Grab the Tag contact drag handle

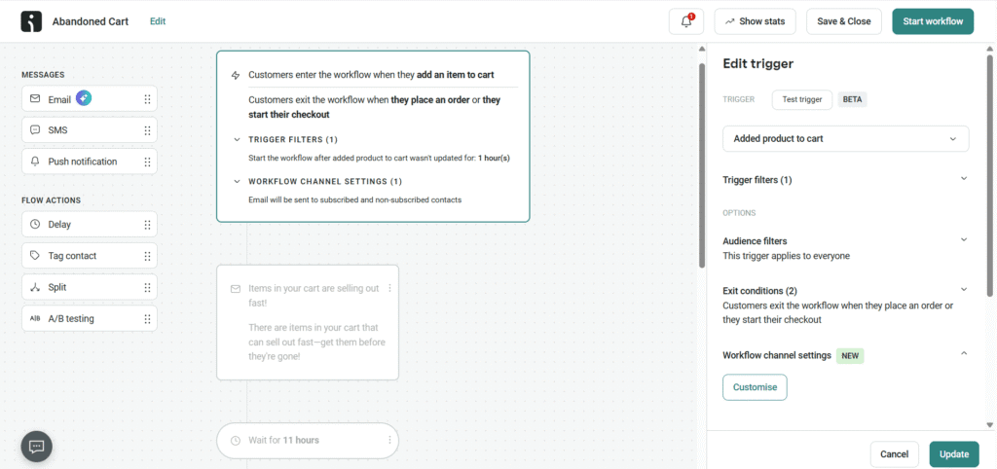(148, 256)
